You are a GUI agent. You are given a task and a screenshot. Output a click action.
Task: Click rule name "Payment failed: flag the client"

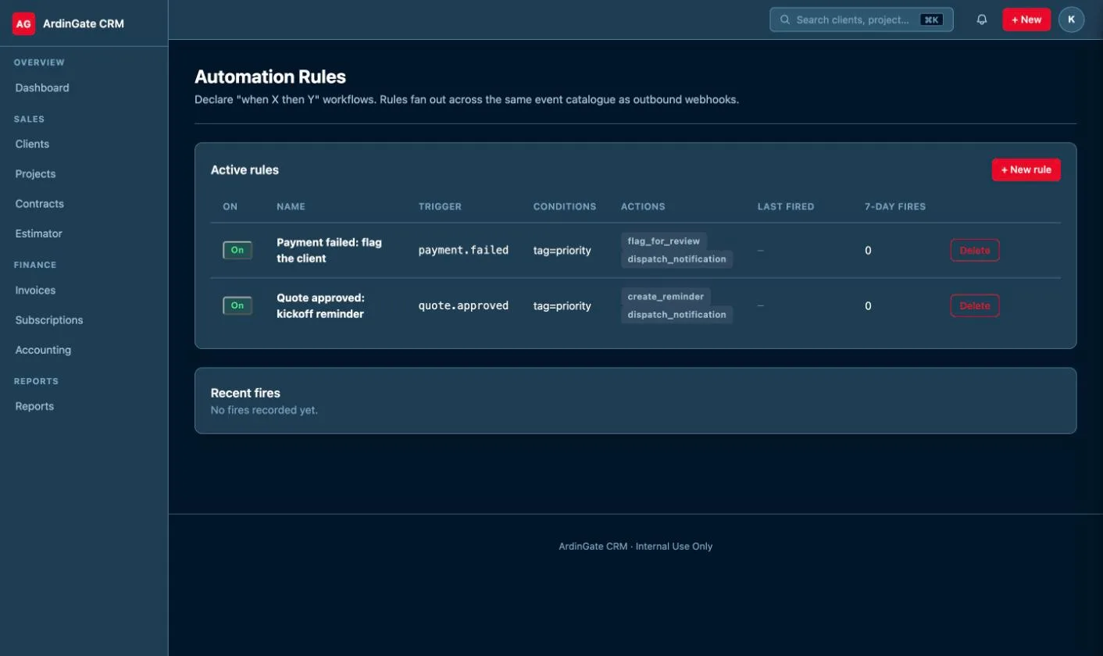329,250
